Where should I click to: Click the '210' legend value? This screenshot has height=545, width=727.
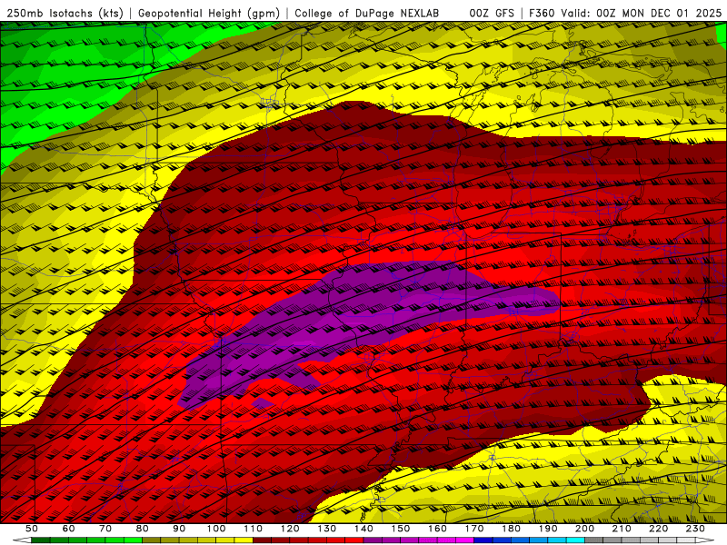click(x=622, y=529)
